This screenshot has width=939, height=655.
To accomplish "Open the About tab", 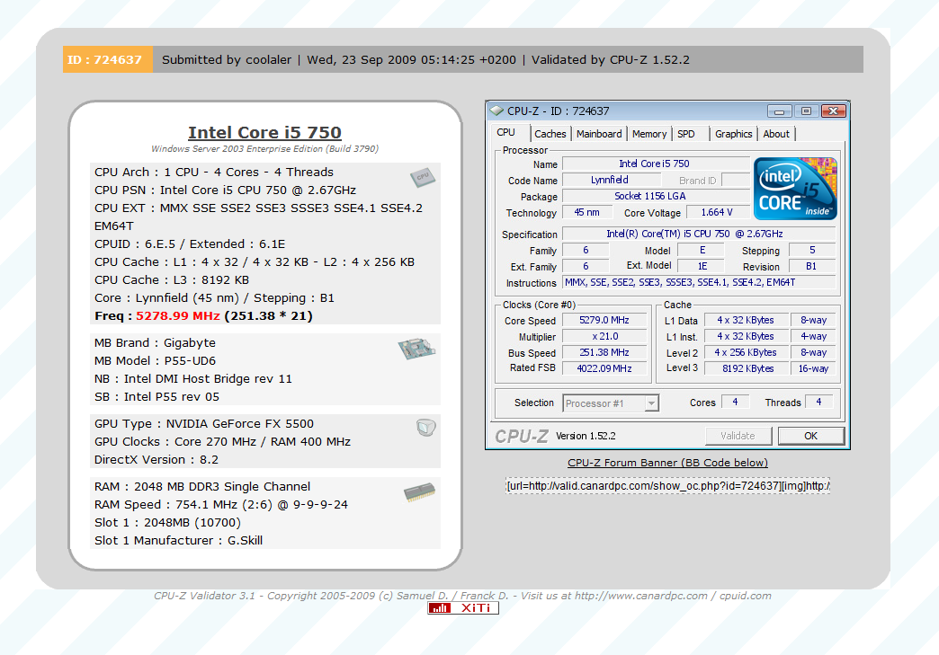I will coord(776,134).
